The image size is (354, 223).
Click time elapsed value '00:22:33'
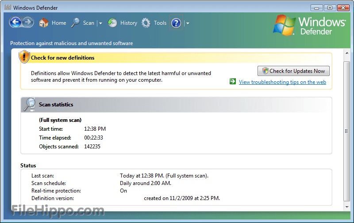click(x=93, y=138)
